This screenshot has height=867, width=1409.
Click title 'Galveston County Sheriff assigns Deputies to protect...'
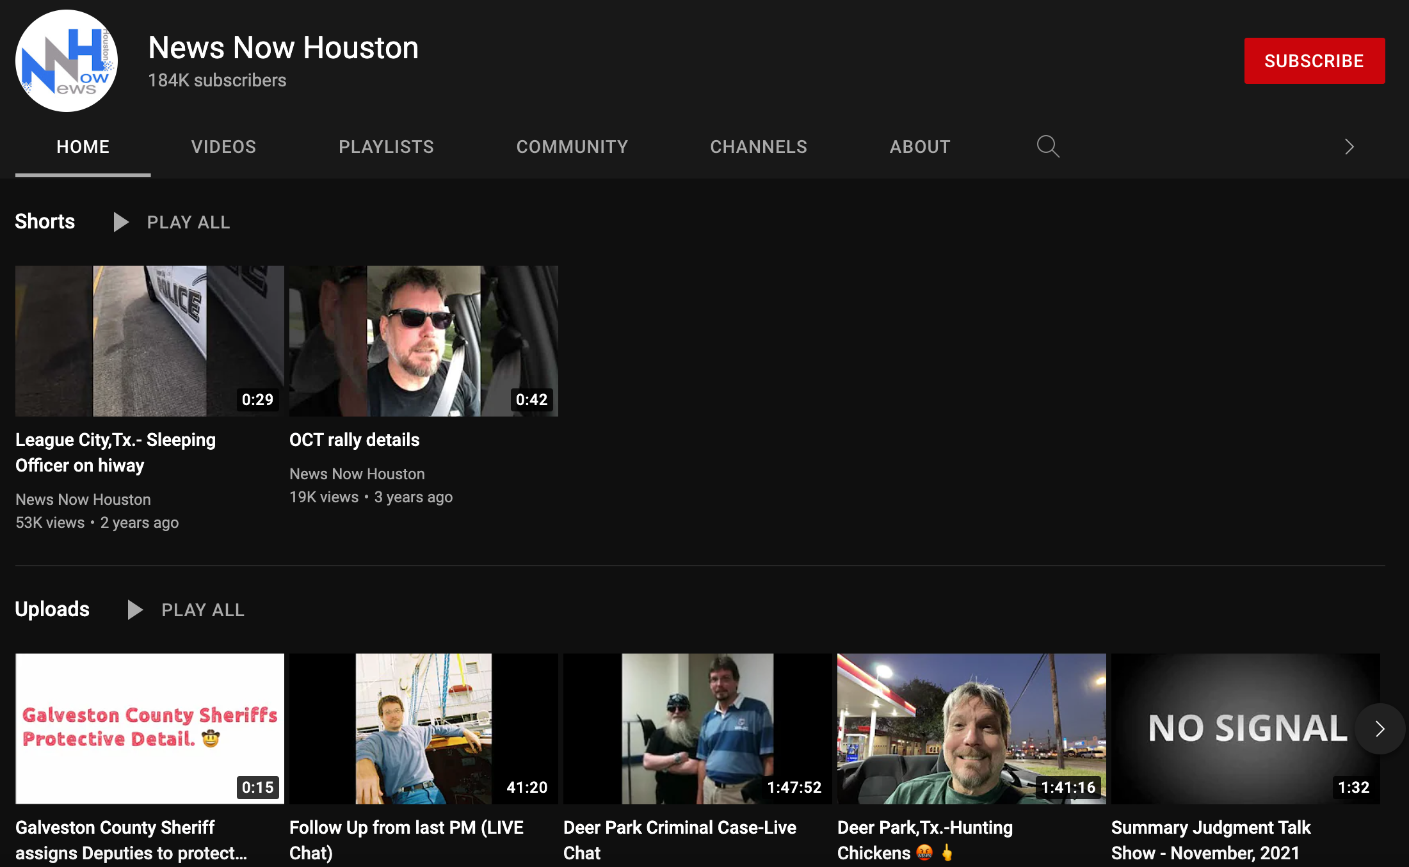point(131,840)
